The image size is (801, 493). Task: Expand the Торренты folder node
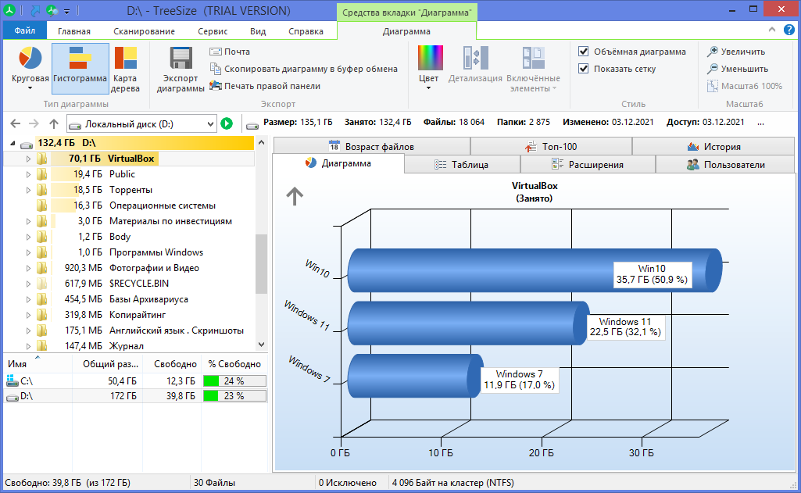(29, 190)
